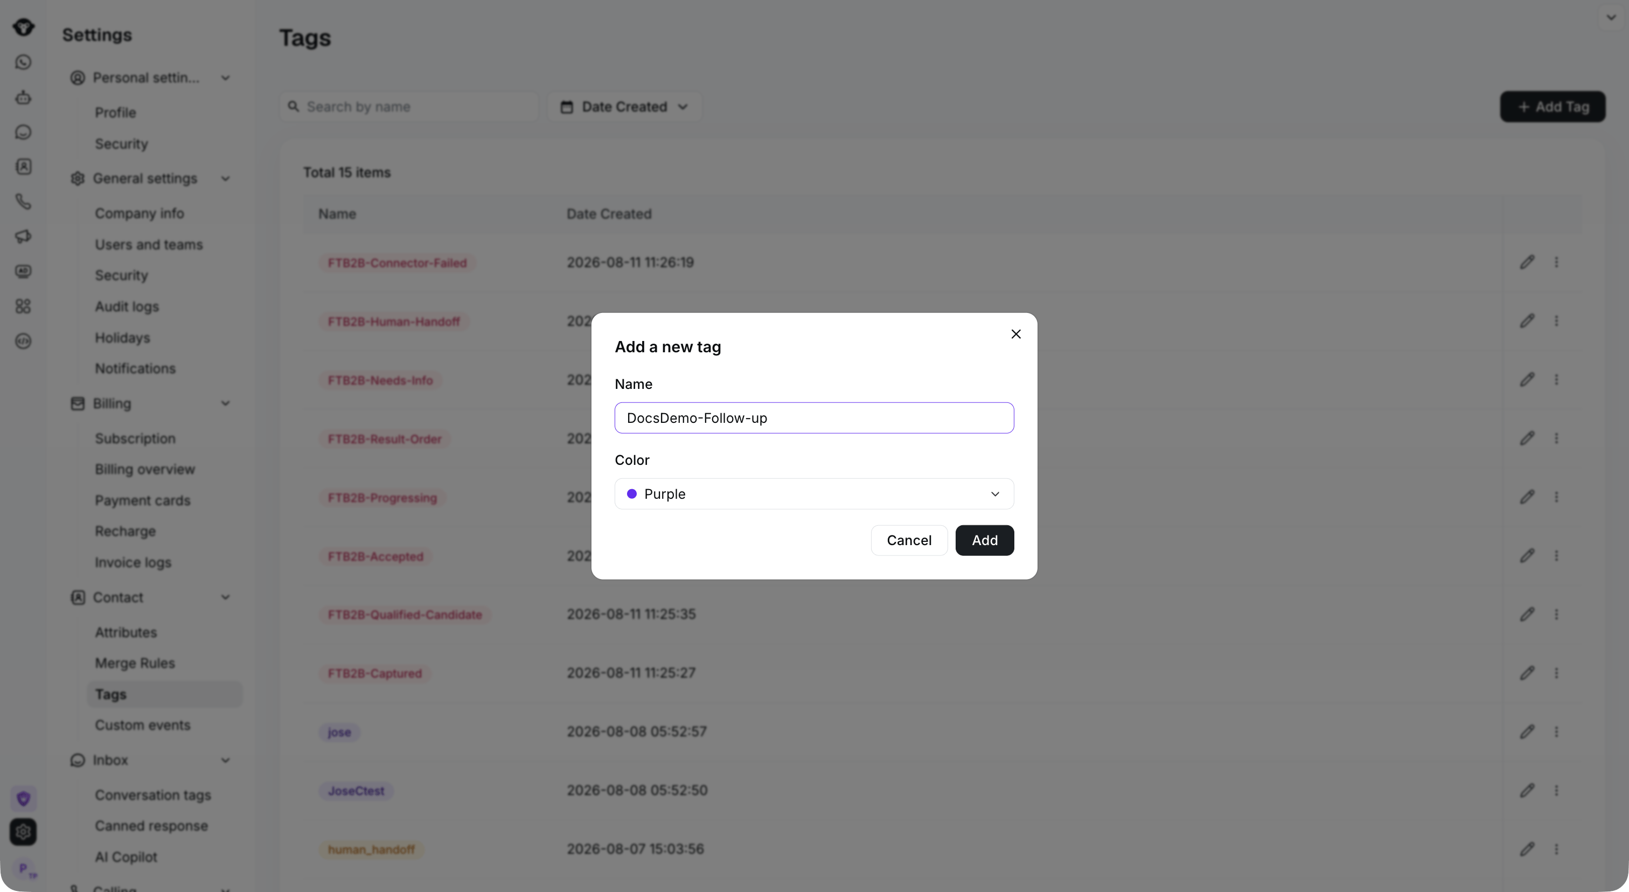Image resolution: width=1629 pixels, height=892 pixels.
Task: Open contacts icon in left rail
Action: [23, 167]
